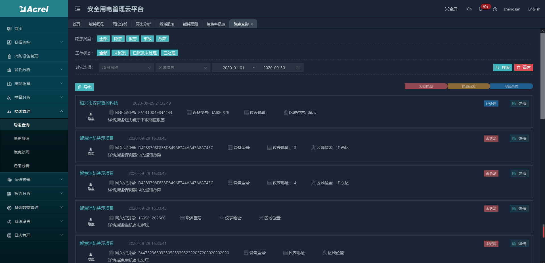Mute the alarm sound speaker icon
The width and height of the screenshot is (545, 263).
[469, 9]
